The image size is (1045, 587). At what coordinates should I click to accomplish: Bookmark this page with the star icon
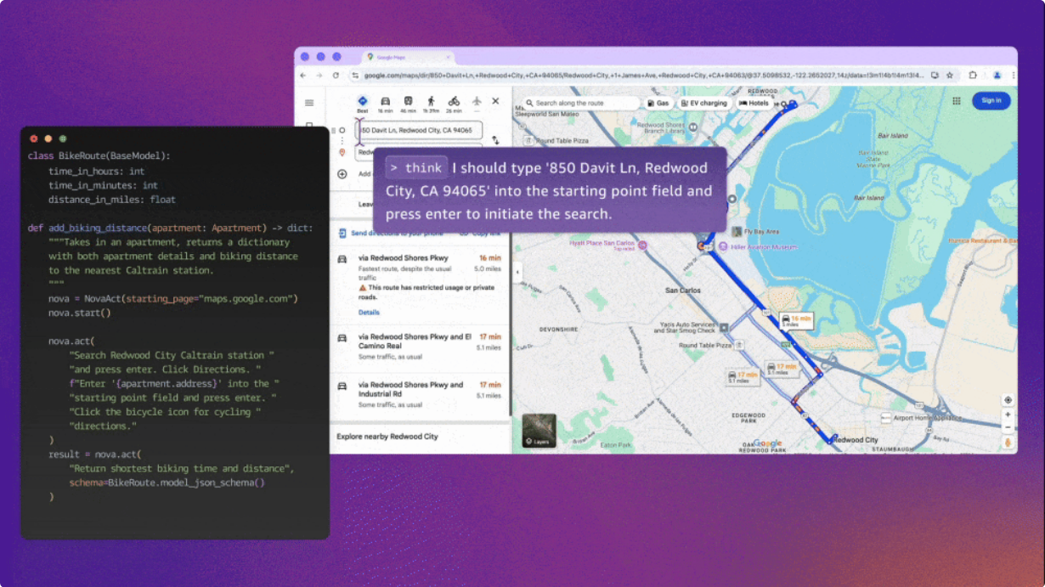(x=950, y=75)
